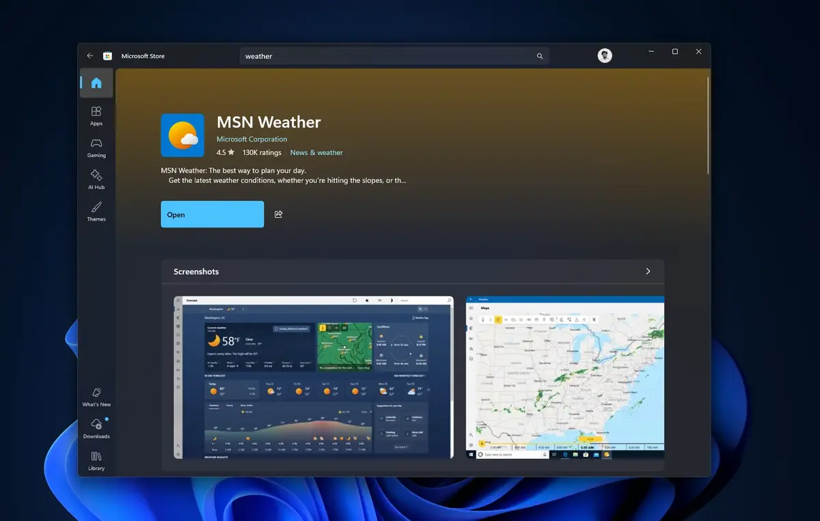820x521 pixels.
Task: Open the Apps section
Action: pyautogui.click(x=96, y=115)
